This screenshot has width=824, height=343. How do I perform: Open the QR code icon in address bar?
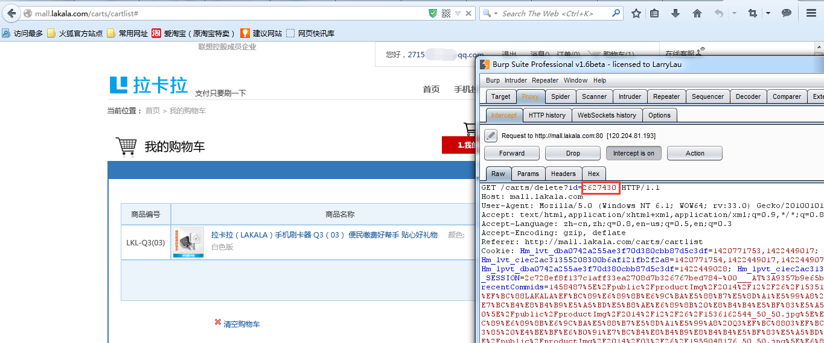click(447, 13)
